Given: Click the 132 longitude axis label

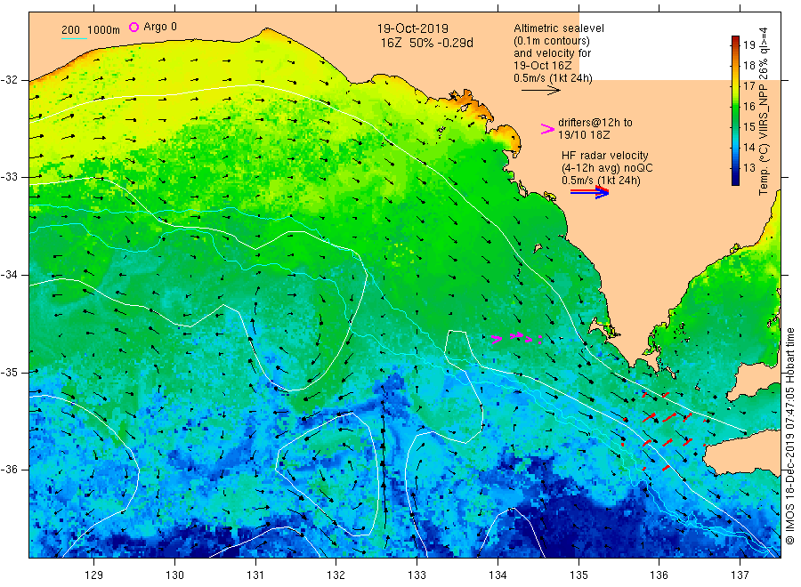Looking at the screenshot, I should point(336,575).
